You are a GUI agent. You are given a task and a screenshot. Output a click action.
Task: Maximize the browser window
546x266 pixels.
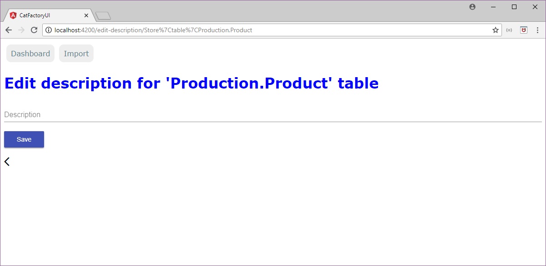pos(514,7)
